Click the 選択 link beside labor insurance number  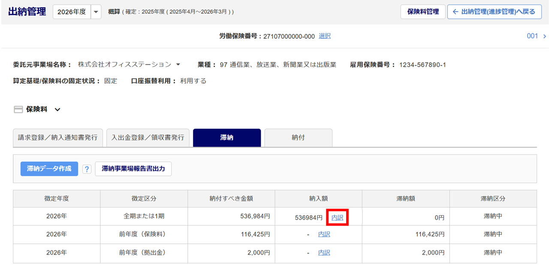tap(325, 36)
